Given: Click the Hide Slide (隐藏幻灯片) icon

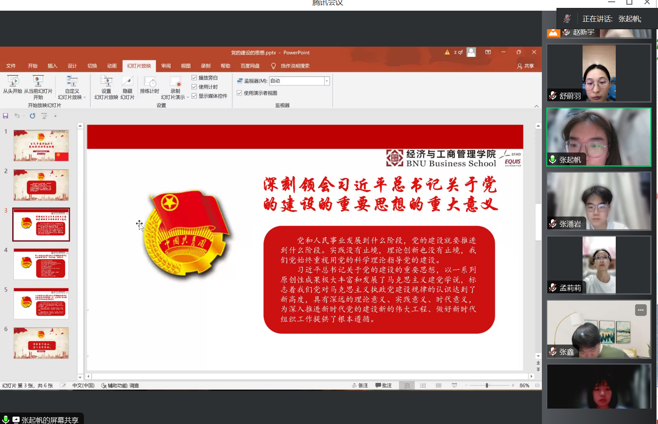Looking at the screenshot, I should tap(127, 85).
